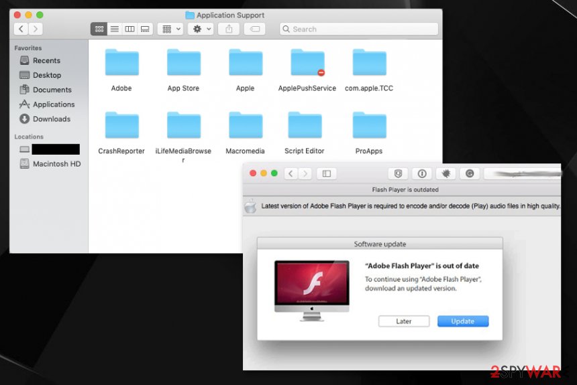This screenshot has height=385, width=577.
Task: Switch Finder to column view
Action: pos(129,29)
